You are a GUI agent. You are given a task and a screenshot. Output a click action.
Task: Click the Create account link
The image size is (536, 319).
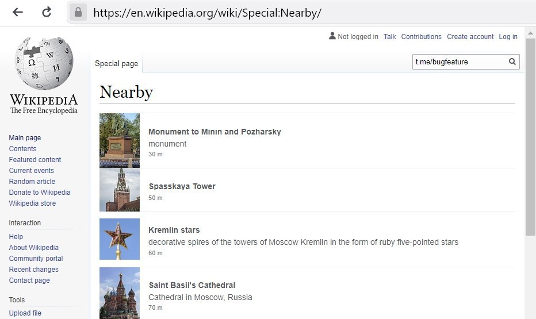pos(470,37)
